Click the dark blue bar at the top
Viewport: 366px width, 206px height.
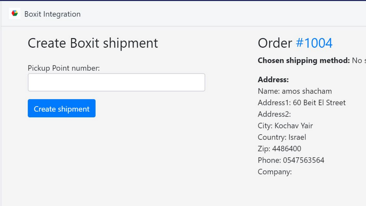coord(183,1)
